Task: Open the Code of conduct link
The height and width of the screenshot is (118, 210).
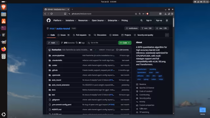Action: (146, 91)
